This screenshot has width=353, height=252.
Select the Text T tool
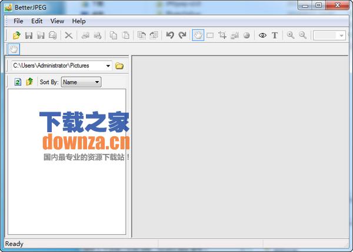pyautogui.click(x=275, y=35)
